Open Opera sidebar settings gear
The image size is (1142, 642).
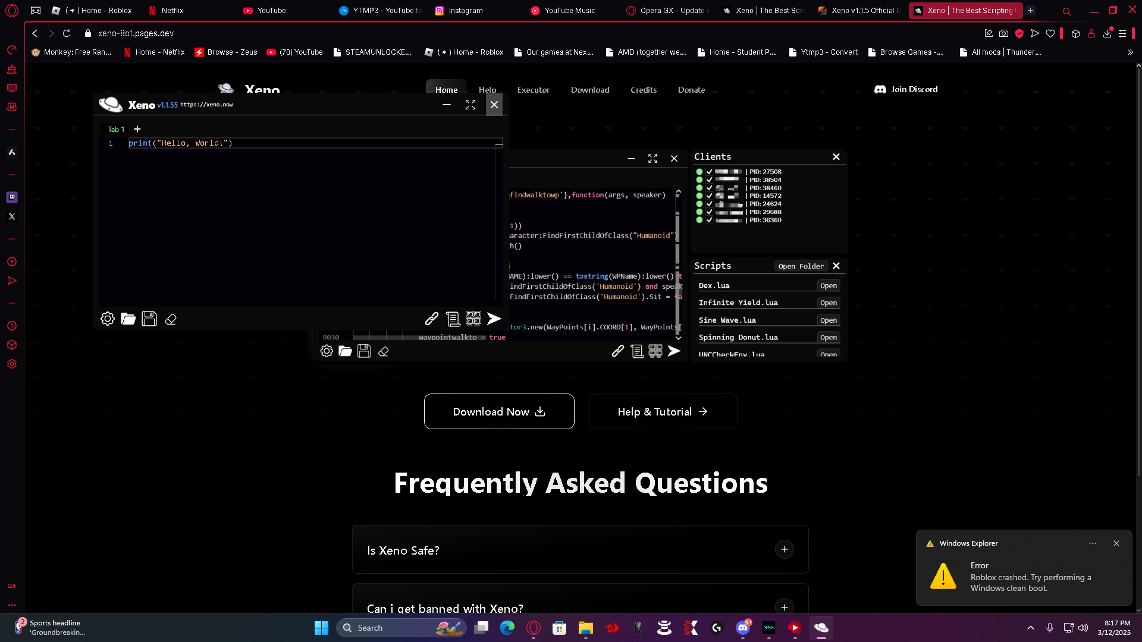(x=12, y=364)
